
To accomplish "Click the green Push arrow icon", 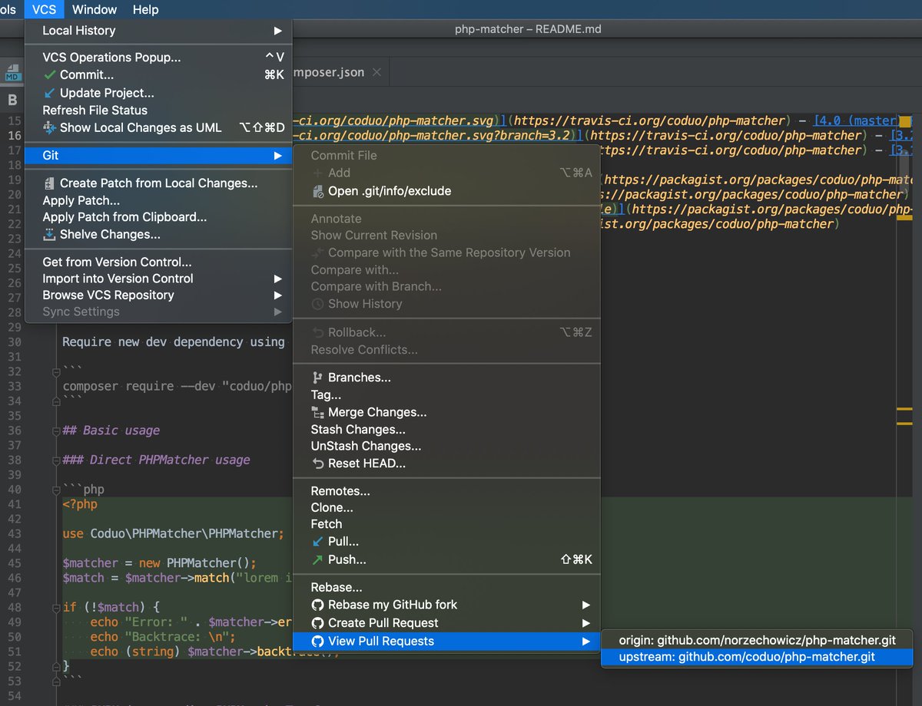I will point(318,560).
